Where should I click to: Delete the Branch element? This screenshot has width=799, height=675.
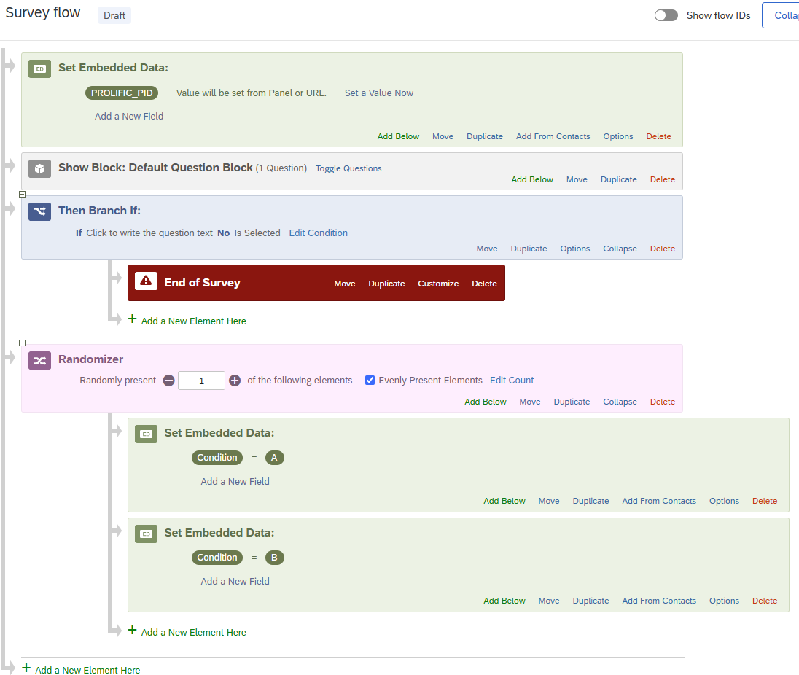click(663, 249)
